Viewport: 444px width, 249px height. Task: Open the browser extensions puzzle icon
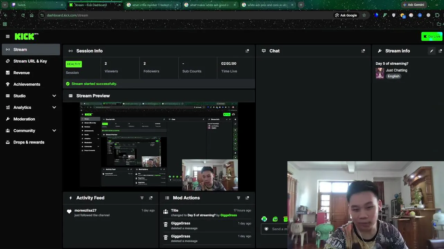click(x=437, y=15)
